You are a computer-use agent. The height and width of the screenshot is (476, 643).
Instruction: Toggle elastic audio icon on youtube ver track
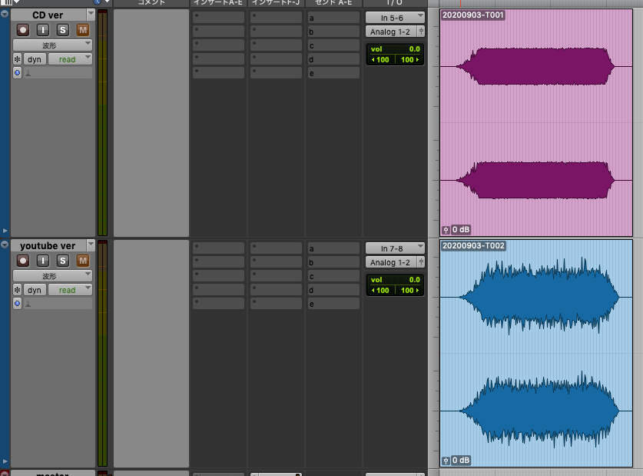(x=28, y=304)
